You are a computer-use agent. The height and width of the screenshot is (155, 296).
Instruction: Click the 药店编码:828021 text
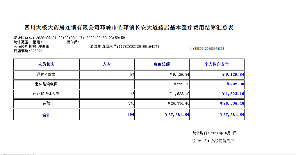pyautogui.click(x=28, y=51)
